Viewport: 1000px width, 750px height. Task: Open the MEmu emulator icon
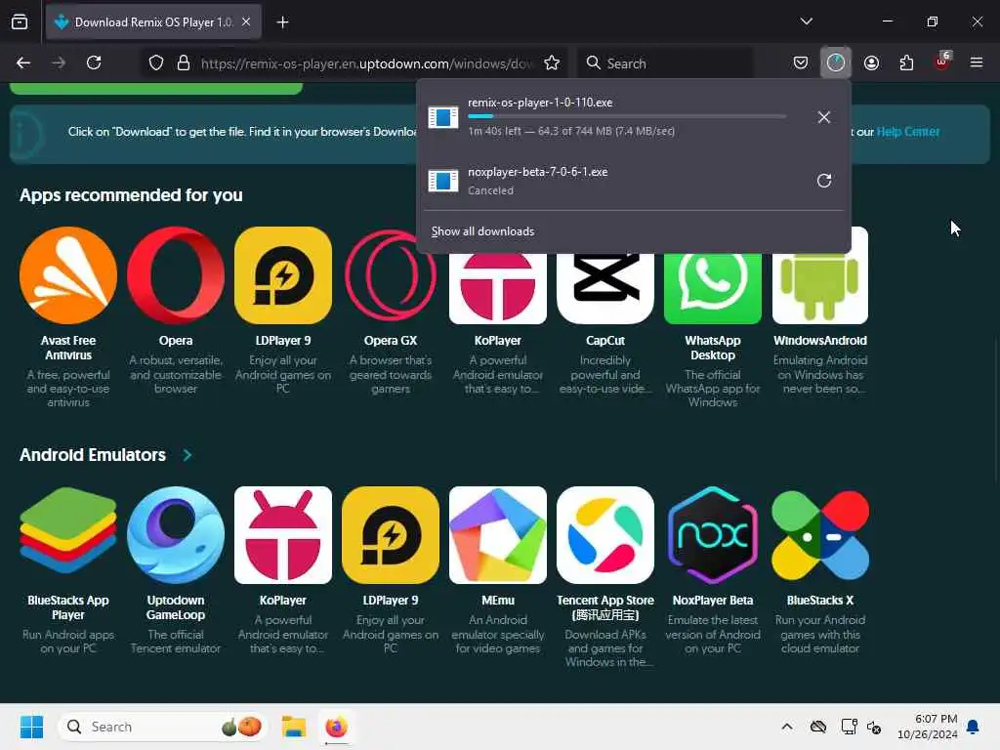(x=498, y=535)
